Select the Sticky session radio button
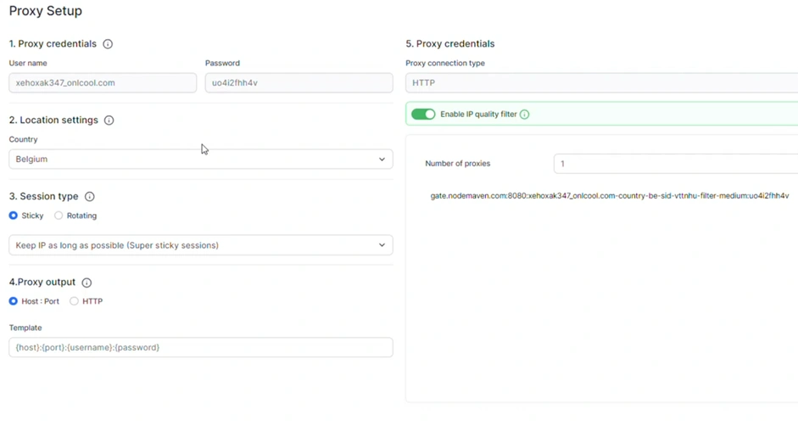 click(14, 216)
